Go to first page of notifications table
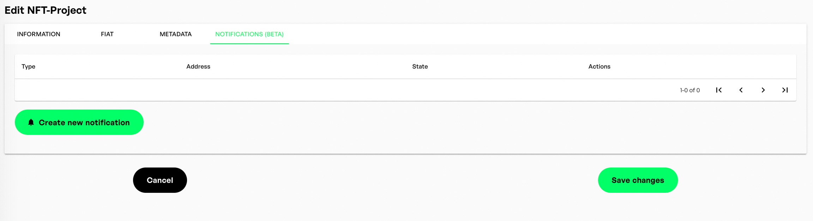Viewport: 813px width, 221px height. pyautogui.click(x=719, y=90)
